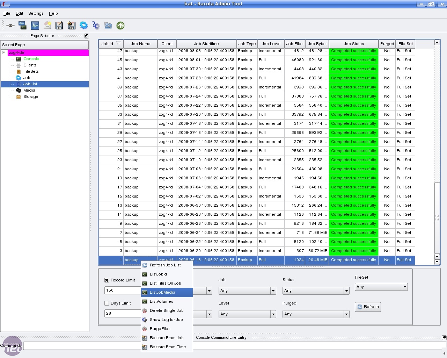
Task: Choose Refresh Job List in context menu
Action: click(167, 265)
